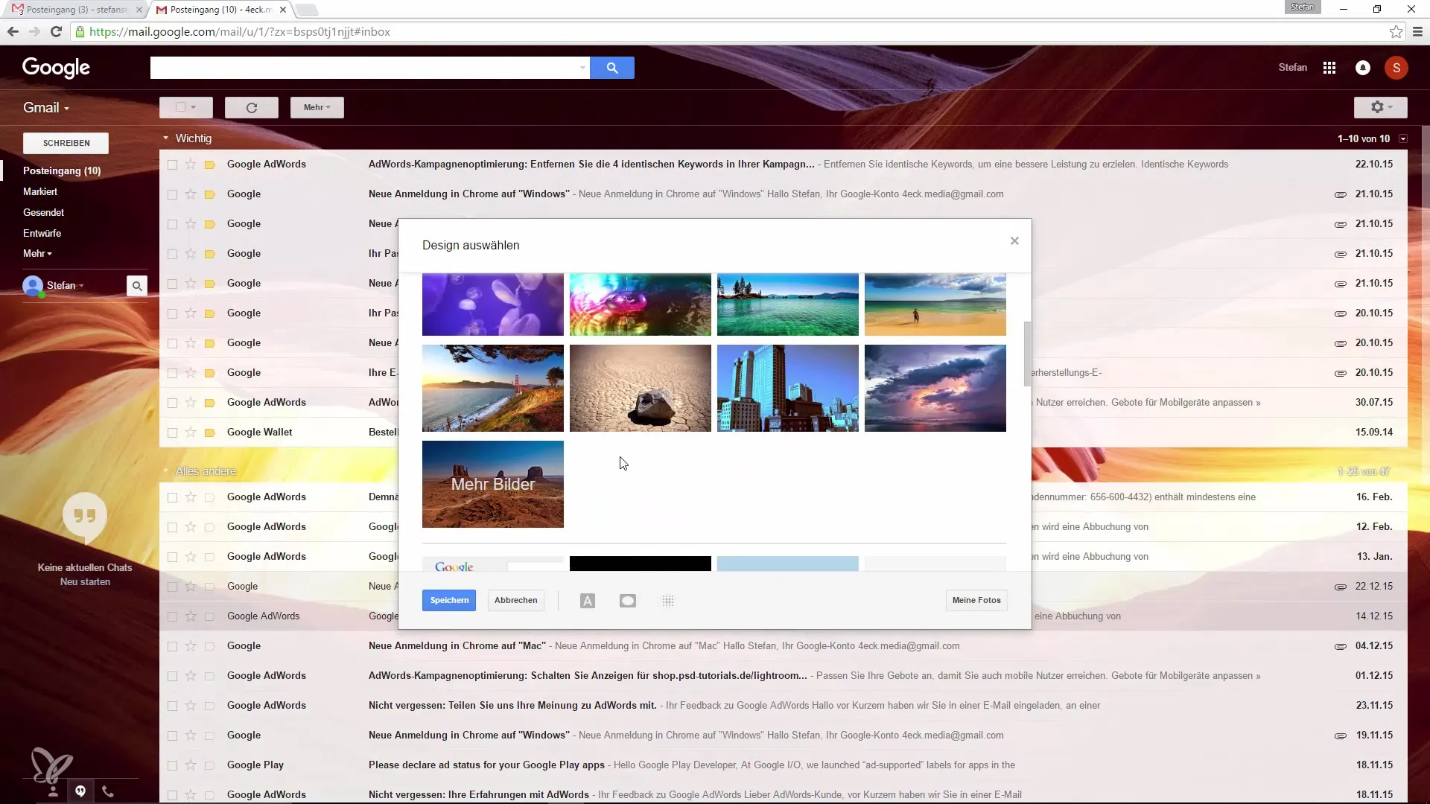Switch to Posteingang (3) browser tab

(74, 10)
